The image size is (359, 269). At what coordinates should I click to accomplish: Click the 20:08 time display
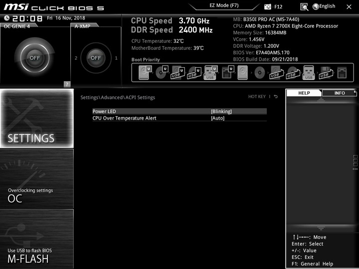pyautogui.click(x=27, y=18)
